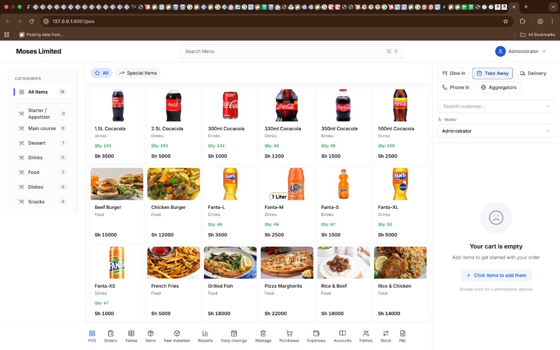Open the Stock transfer arrows icon
560x350 pixels.
(x=386, y=333)
